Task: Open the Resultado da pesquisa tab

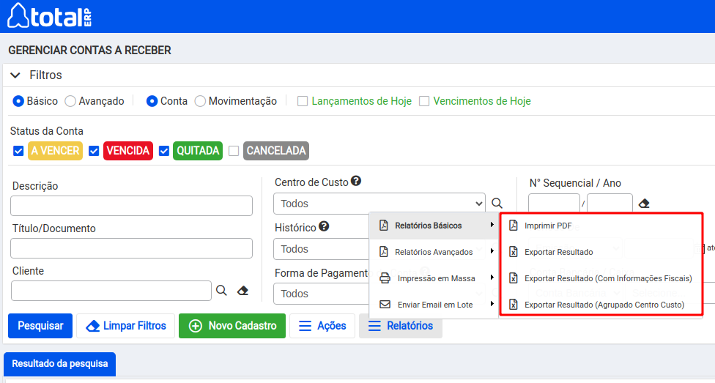Action: 60,364
